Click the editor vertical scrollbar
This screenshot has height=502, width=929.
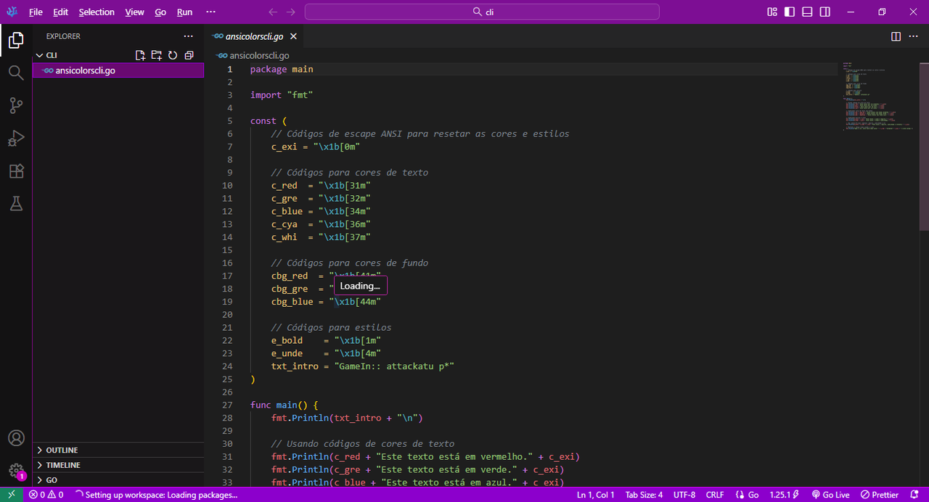tap(923, 145)
